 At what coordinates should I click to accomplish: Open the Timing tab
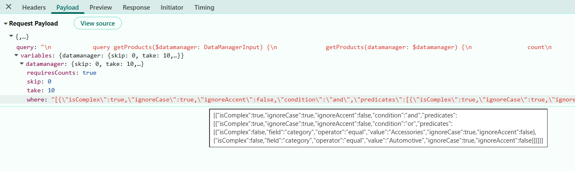(x=204, y=8)
